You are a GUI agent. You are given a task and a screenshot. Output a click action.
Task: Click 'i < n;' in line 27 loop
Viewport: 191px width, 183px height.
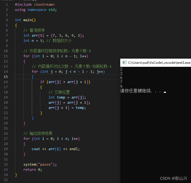[63, 139]
